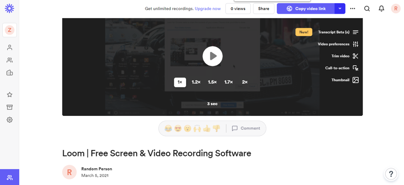The height and width of the screenshot is (185, 404).
Task: Click the Call-to-action cursor icon
Action: pyautogui.click(x=356, y=68)
